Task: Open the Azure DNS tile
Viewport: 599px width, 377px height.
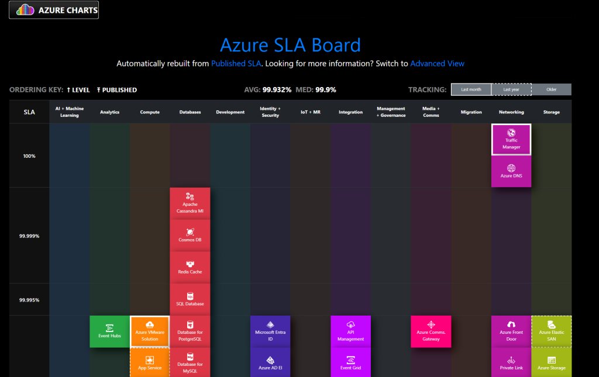Action: [511, 171]
